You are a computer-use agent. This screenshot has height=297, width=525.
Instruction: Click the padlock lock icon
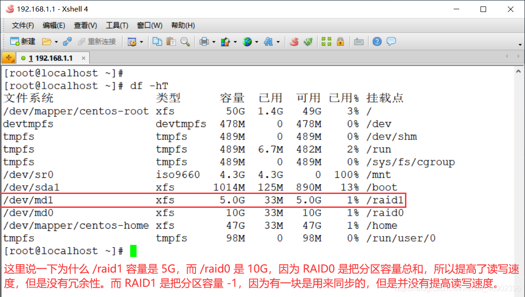(340, 42)
